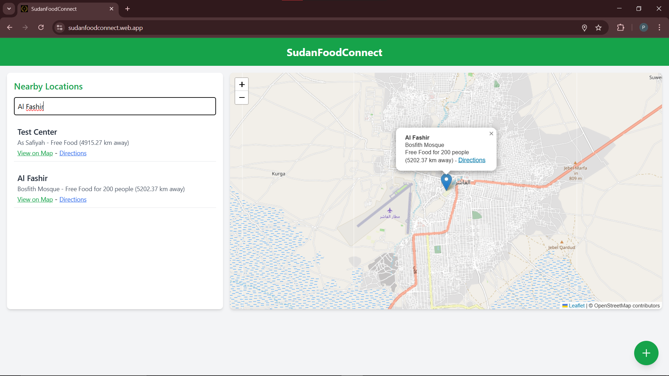Image resolution: width=669 pixels, height=376 pixels.
Task: View site information icon
Action: 60,28
